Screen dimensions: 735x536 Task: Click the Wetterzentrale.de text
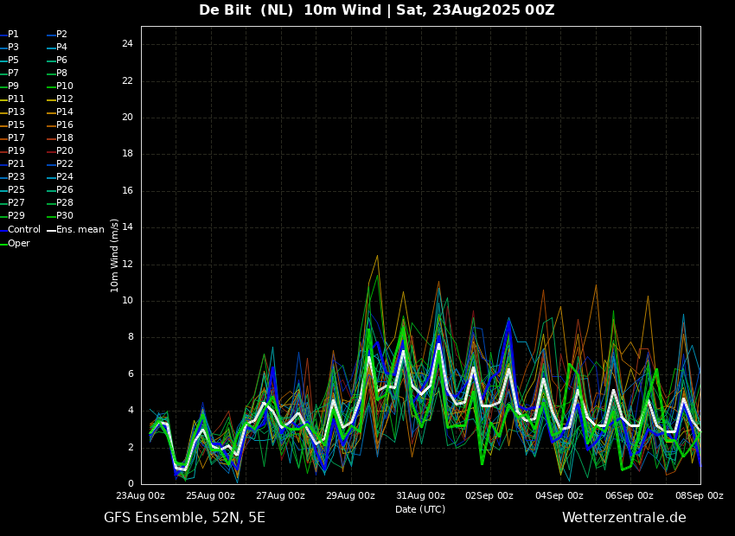pyautogui.click(x=624, y=518)
